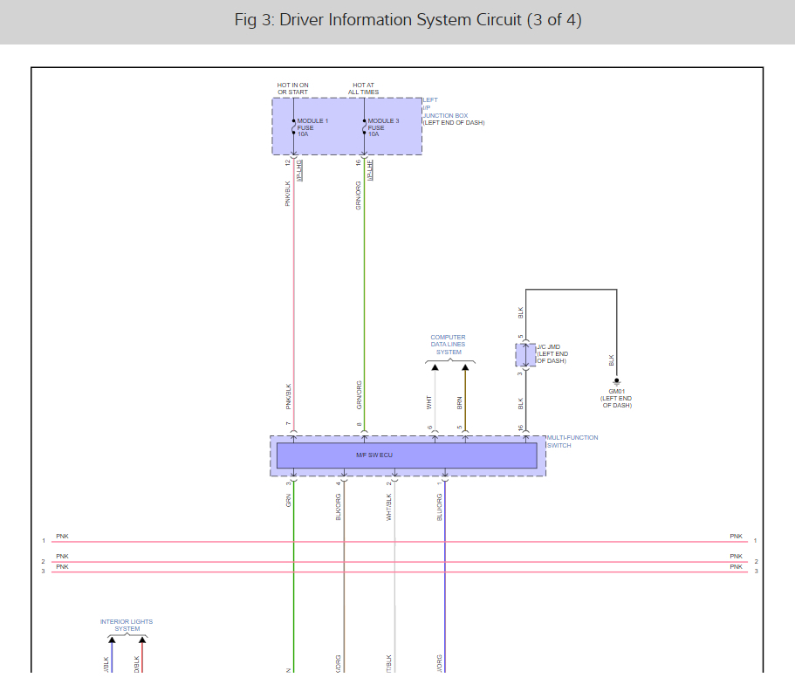Screen dimensions: 795x698
Task: Click the WHT data line arrowhead
Action: [435, 367]
